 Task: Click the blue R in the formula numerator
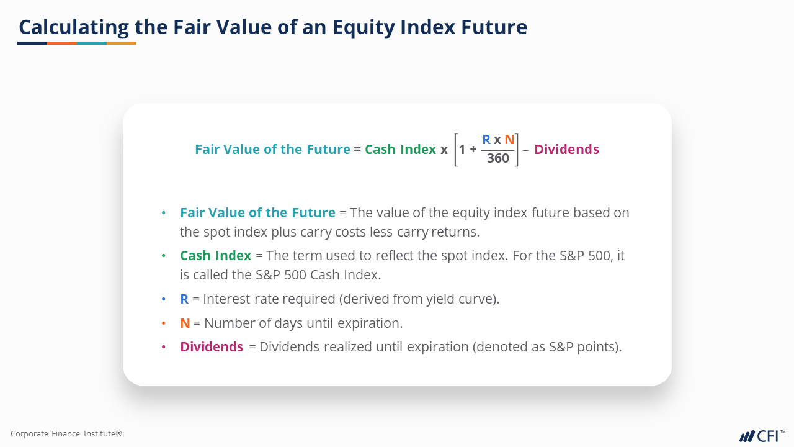tap(486, 140)
